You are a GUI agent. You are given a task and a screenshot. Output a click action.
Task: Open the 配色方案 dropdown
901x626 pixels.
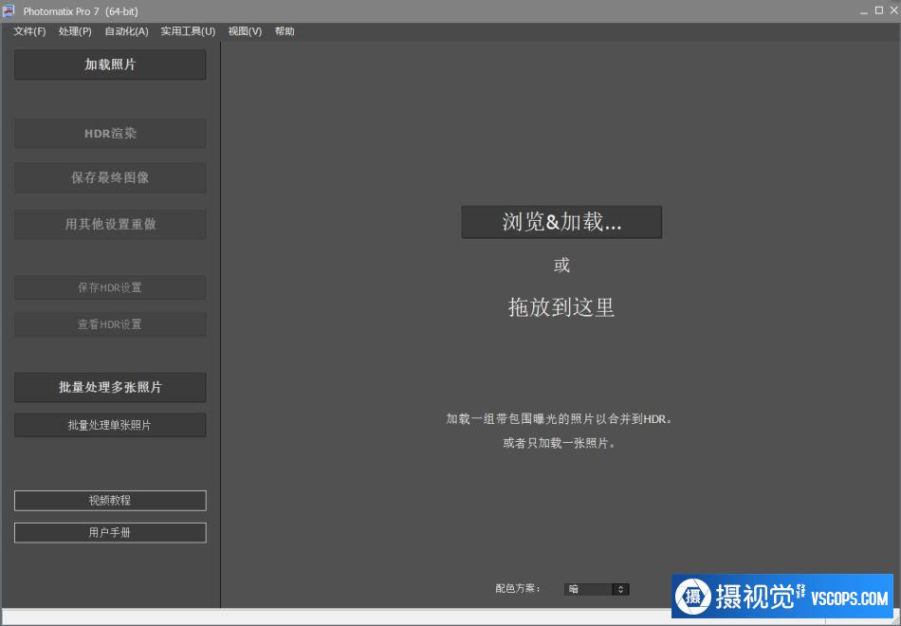[x=597, y=589]
